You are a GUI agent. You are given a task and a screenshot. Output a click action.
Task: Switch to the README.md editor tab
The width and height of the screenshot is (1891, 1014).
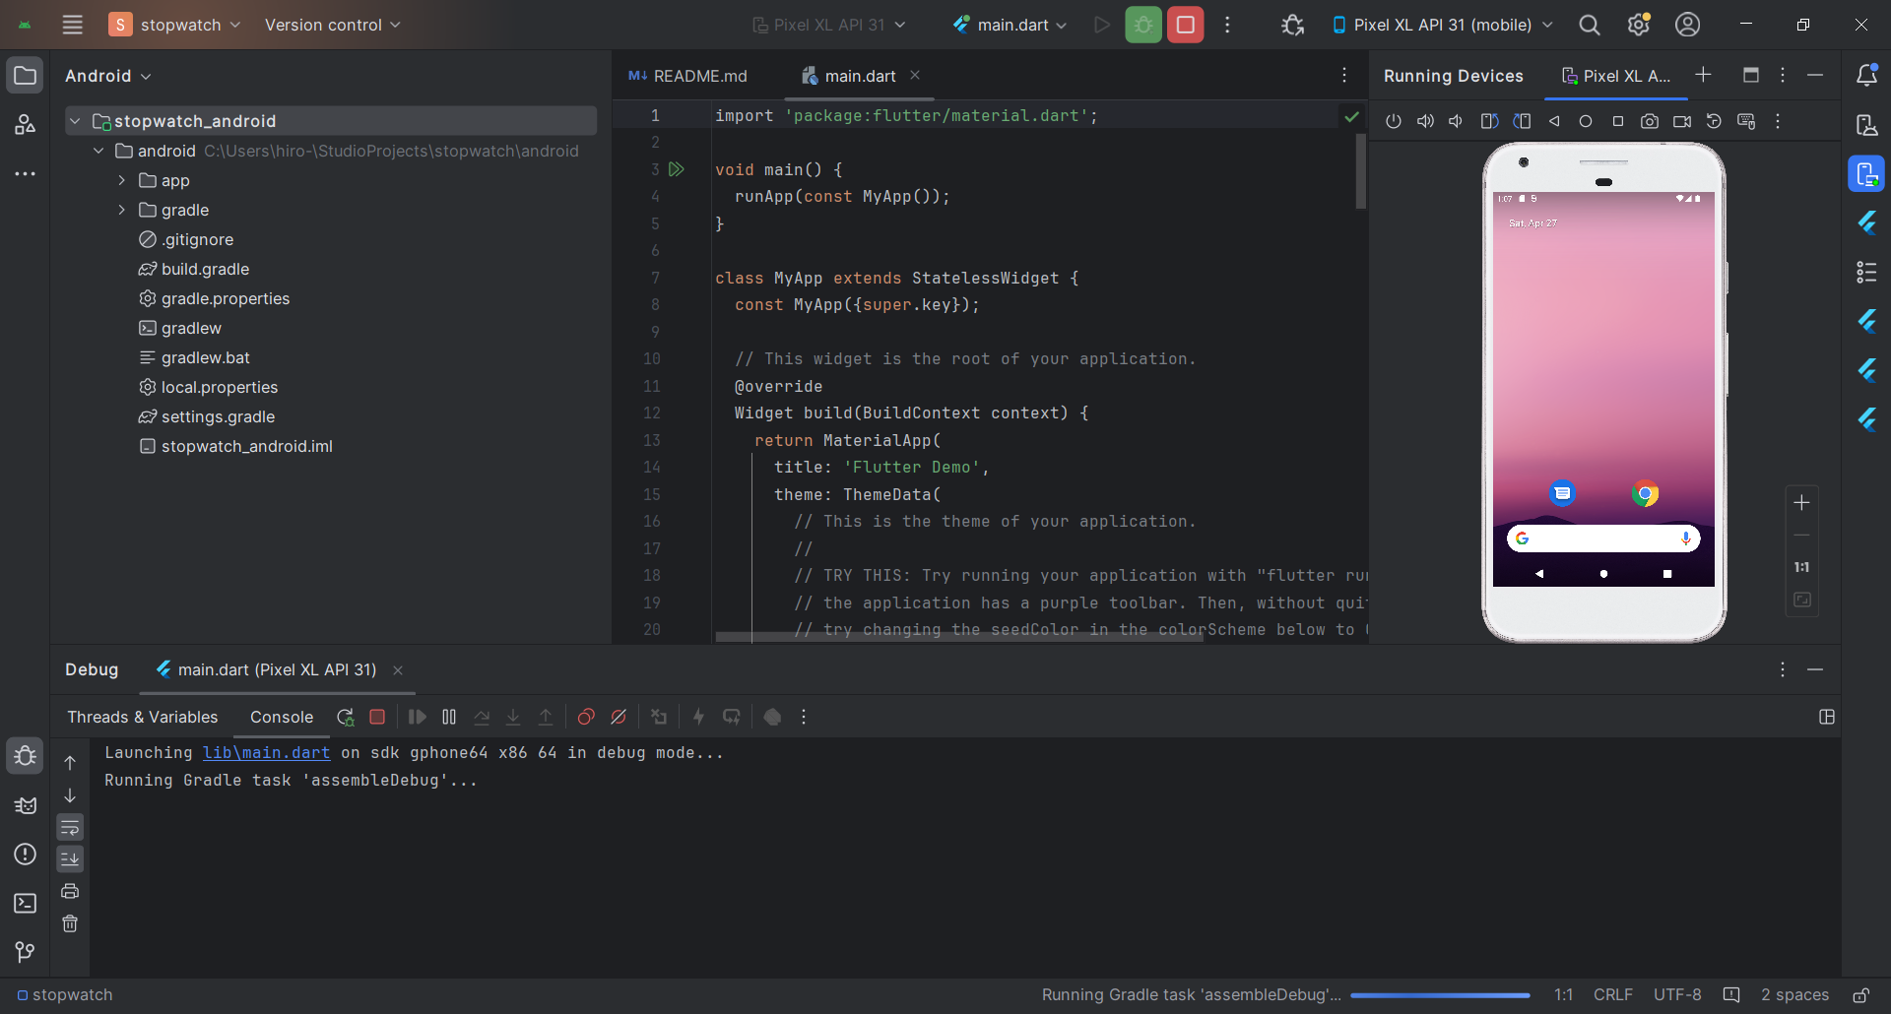tap(688, 76)
